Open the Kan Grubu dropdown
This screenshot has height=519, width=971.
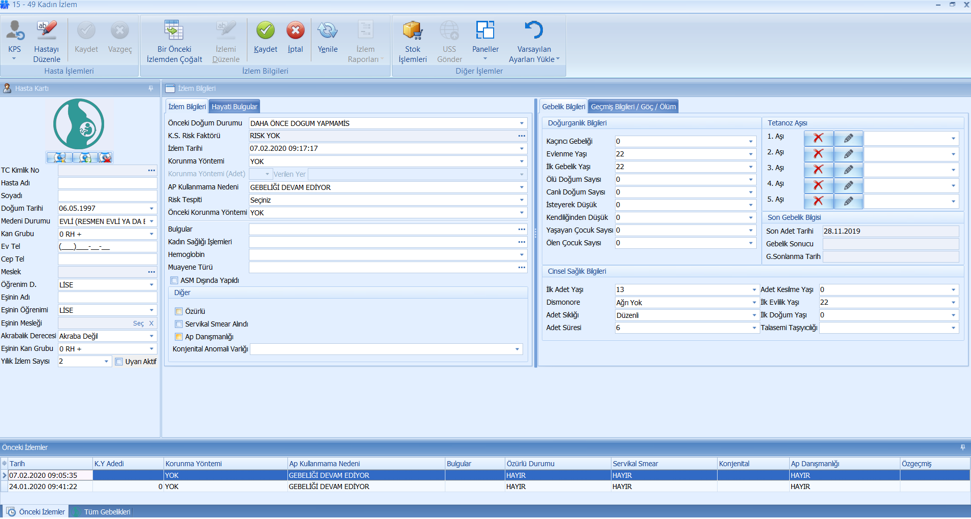151,234
